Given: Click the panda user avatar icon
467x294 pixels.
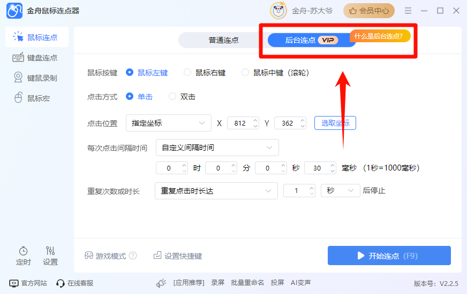Looking at the screenshot, I should [278, 11].
